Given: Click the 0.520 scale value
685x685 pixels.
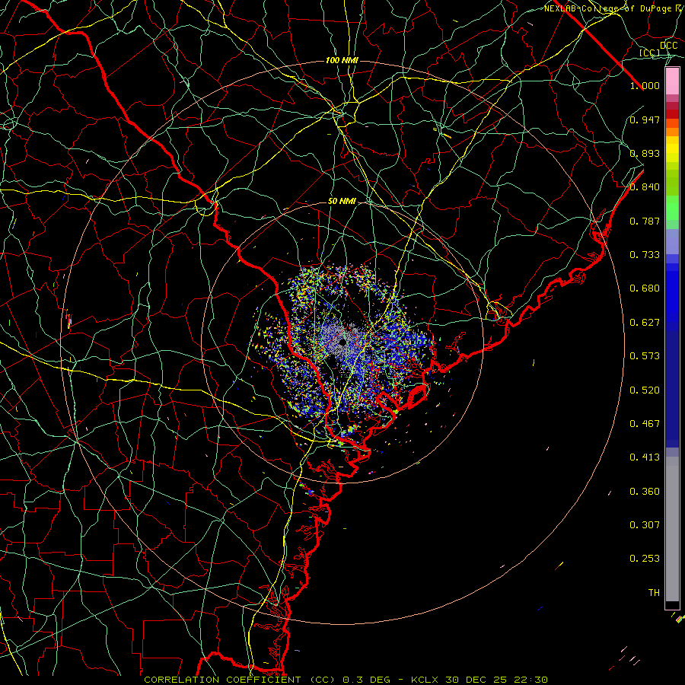Looking at the screenshot, I should [645, 390].
